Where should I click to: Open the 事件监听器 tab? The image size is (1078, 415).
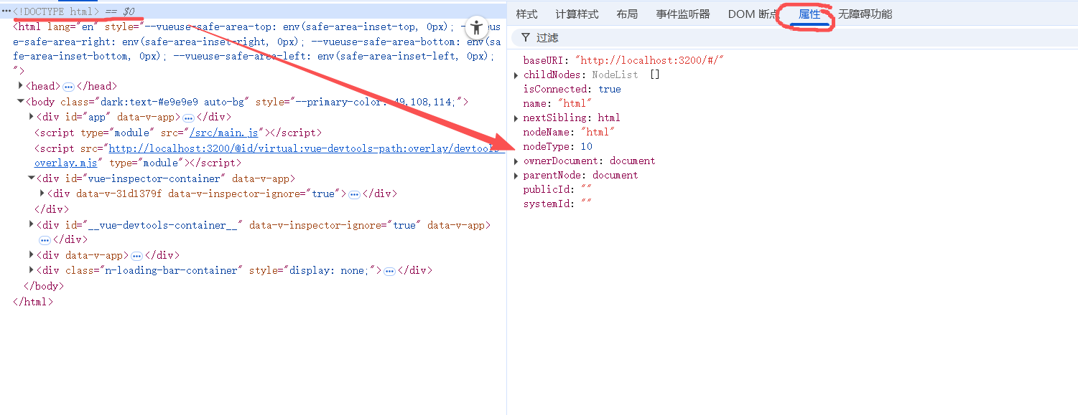coord(683,14)
